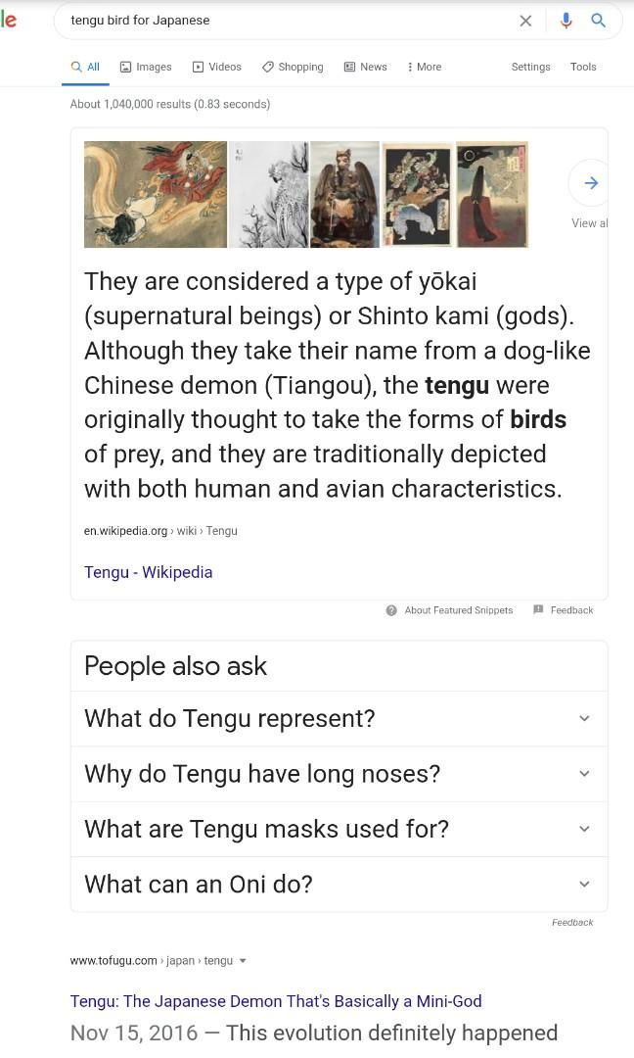
Task: Switch to the Videos tab
Action: point(216,67)
